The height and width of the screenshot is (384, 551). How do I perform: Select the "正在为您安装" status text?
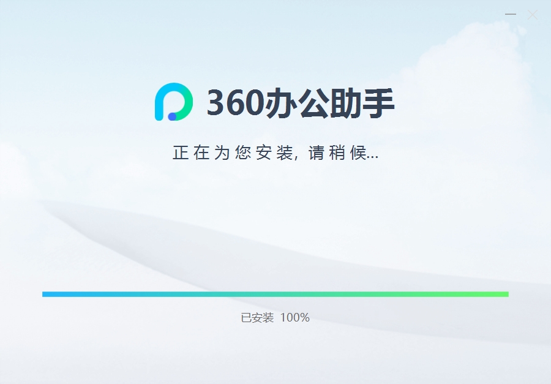(233, 152)
